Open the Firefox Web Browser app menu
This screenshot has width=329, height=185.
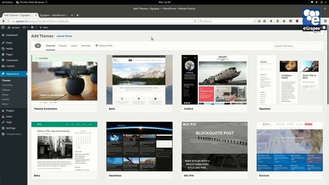point(32,2)
